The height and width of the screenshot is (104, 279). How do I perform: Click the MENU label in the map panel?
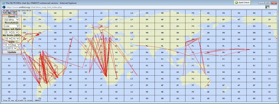[8, 13]
